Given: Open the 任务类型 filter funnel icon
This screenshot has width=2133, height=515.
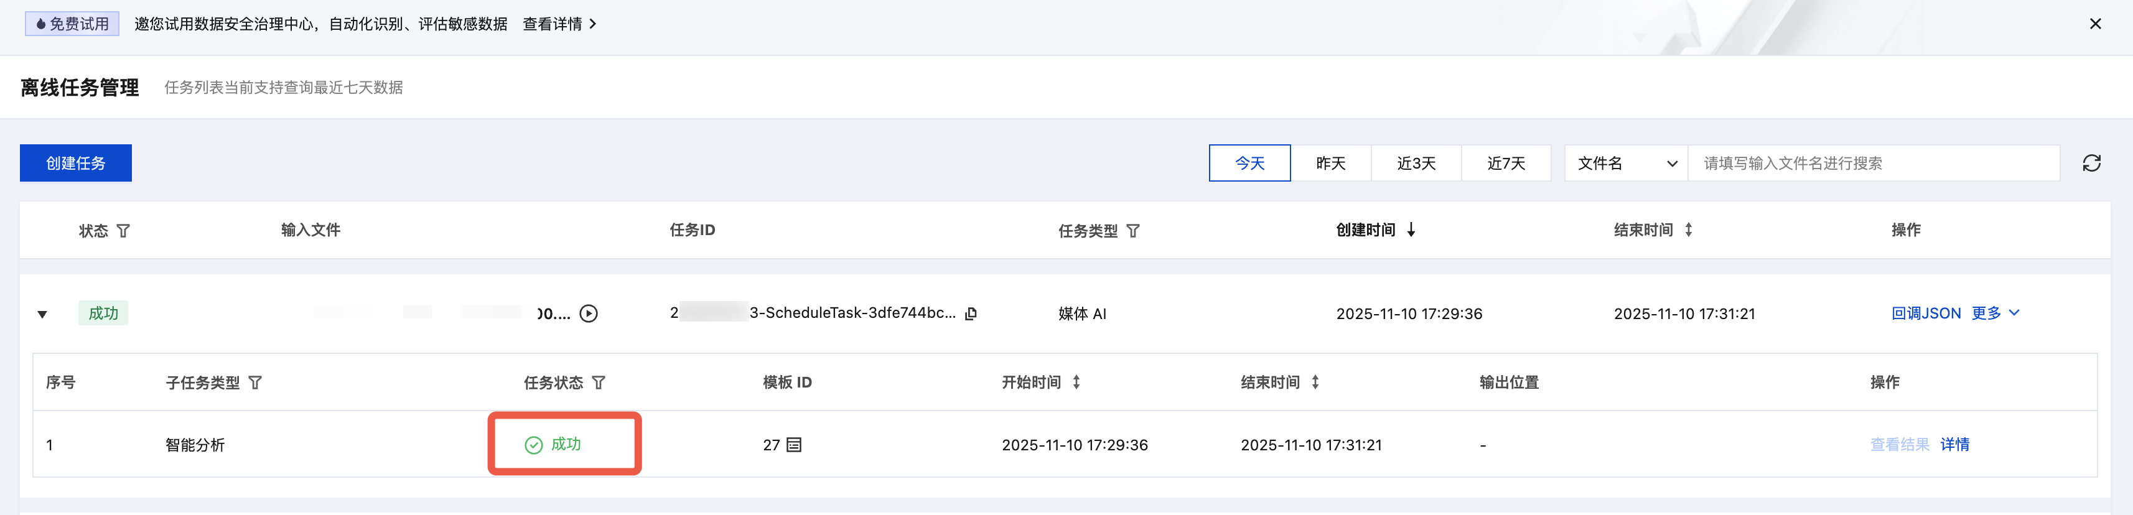Looking at the screenshot, I should [x=1132, y=231].
